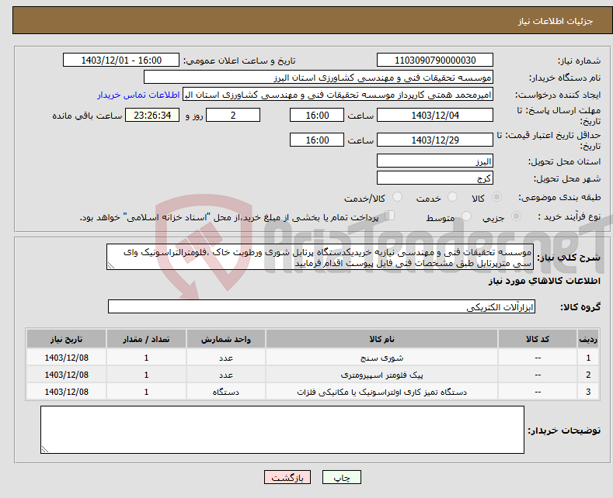Click the remaining days field showing 2
The width and height of the screenshot is (613, 498).
click(233, 115)
